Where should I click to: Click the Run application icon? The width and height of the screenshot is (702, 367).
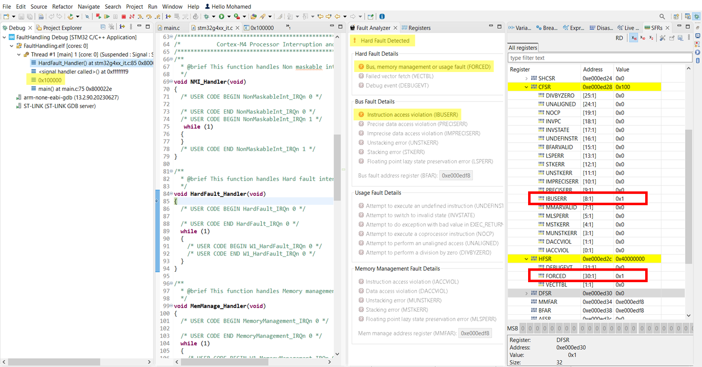point(222,16)
